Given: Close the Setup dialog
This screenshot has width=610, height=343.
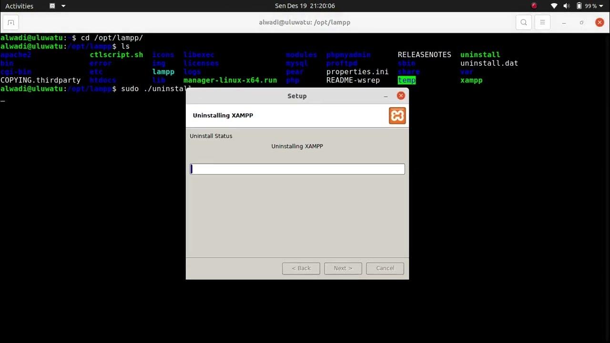Looking at the screenshot, I should [x=401, y=96].
